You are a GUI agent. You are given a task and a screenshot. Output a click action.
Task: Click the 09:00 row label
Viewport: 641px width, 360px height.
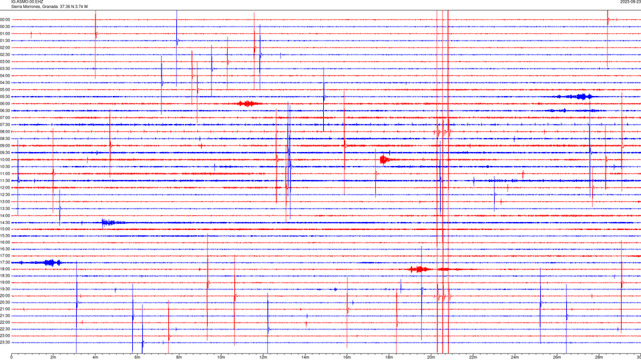pyautogui.click(x=5, y=146)
